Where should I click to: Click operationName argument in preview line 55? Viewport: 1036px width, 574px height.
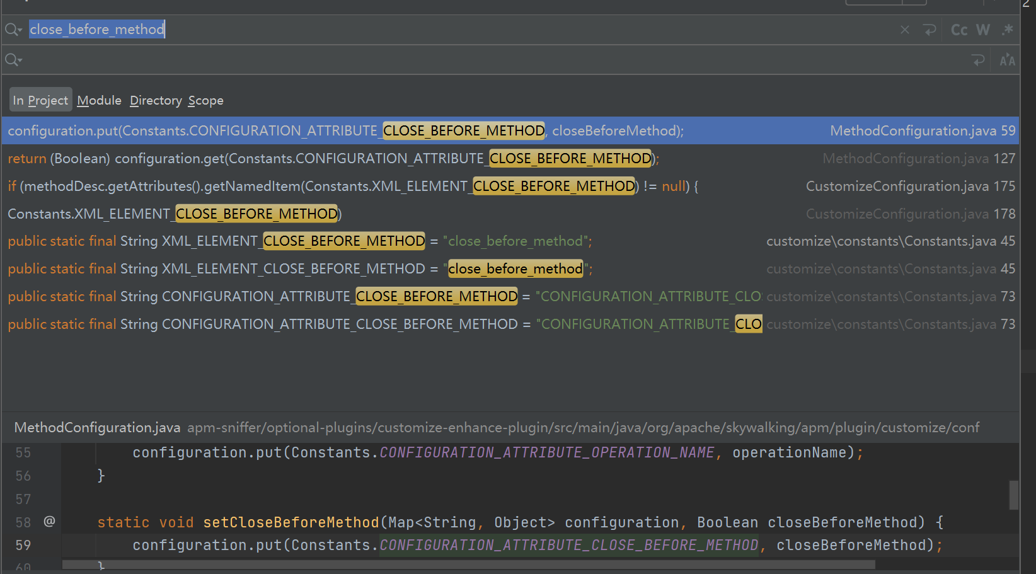coord(789,452)
